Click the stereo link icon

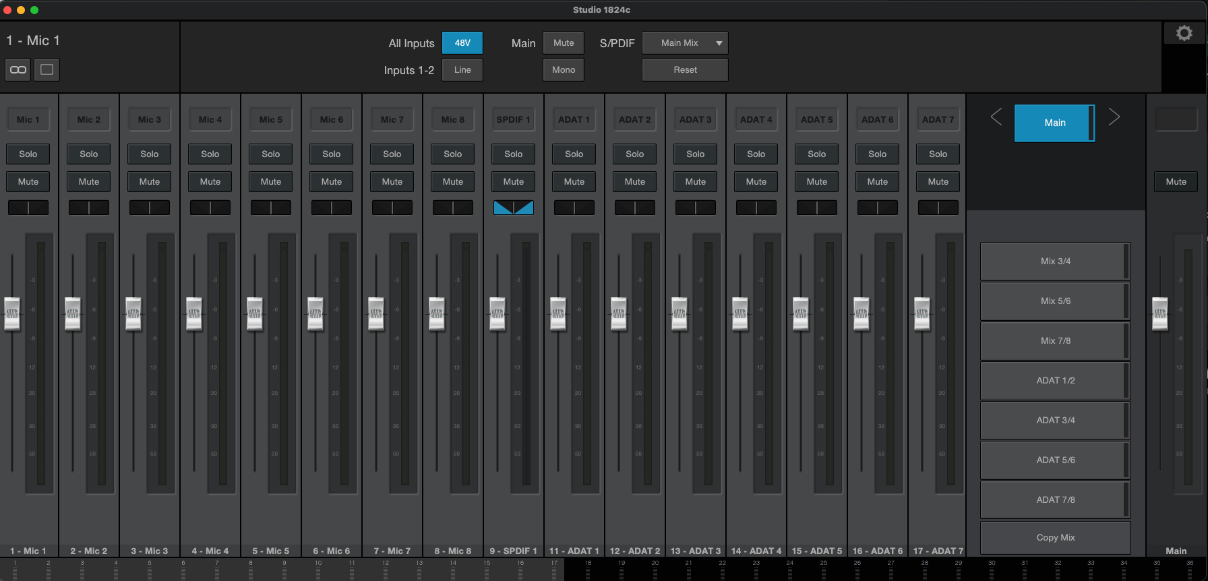(18, 69)
